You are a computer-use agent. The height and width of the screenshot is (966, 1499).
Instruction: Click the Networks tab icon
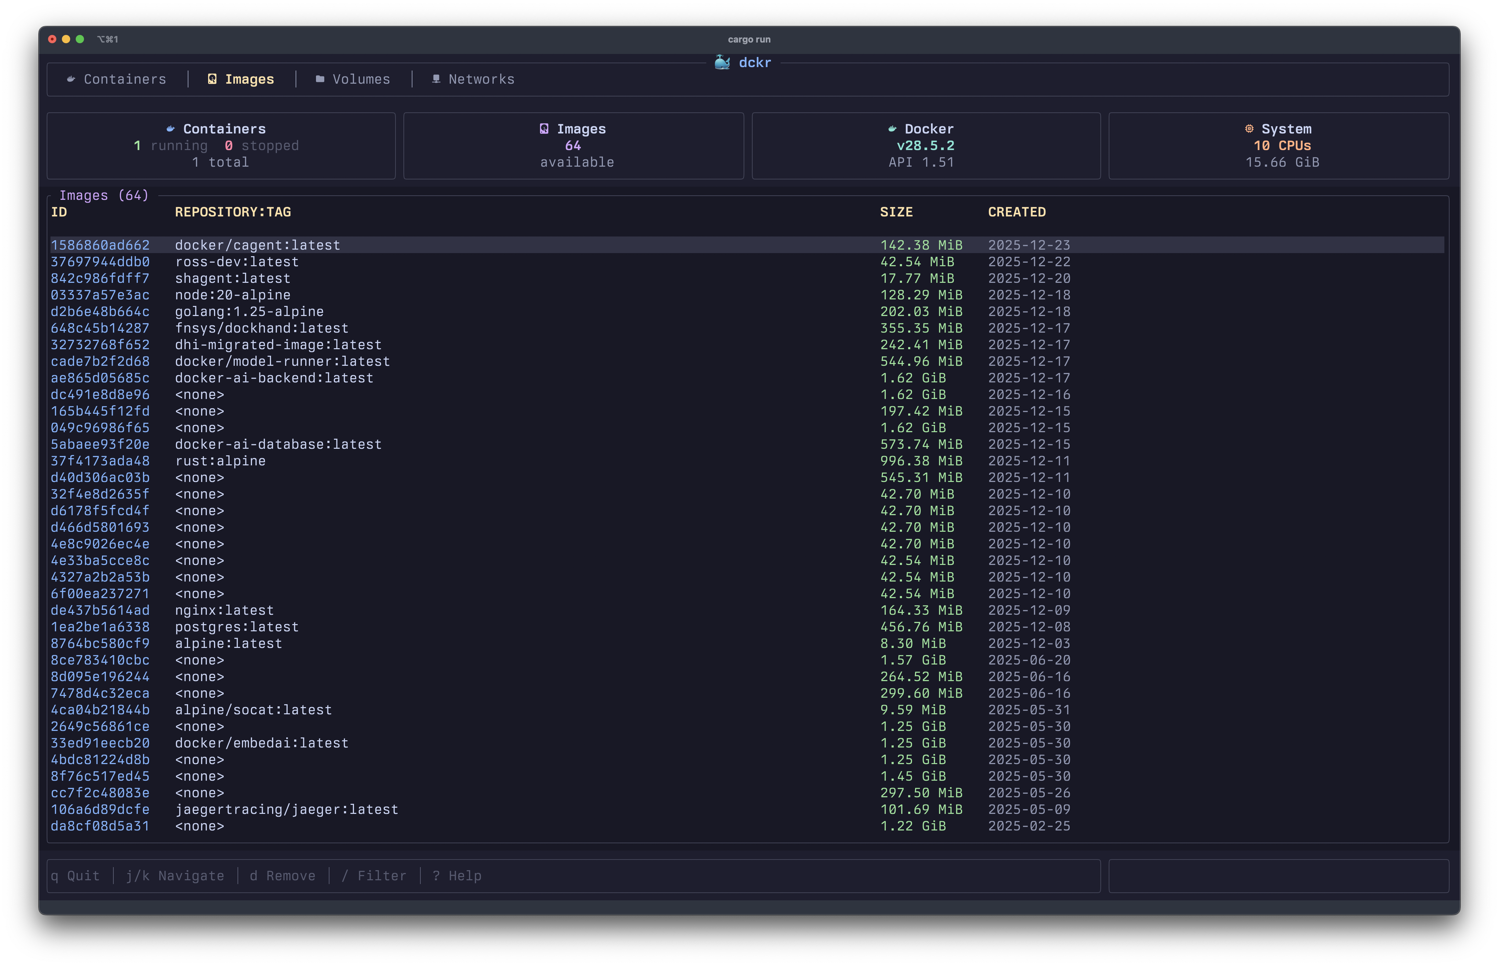436,79
